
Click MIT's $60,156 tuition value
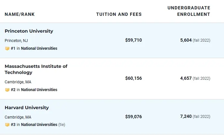click(133, 78)
